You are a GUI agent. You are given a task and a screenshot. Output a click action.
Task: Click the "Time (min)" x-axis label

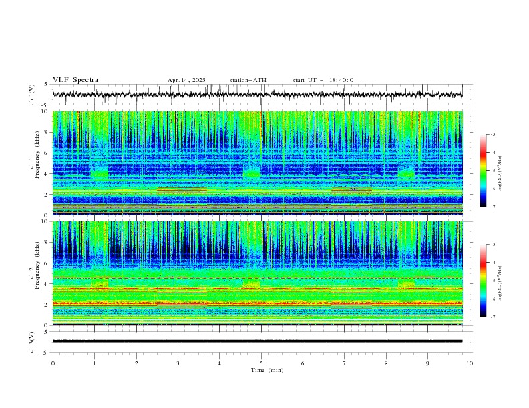[267, 370]
